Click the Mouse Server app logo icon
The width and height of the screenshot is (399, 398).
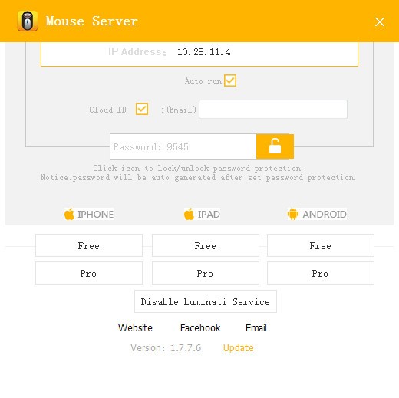point(28,21)
